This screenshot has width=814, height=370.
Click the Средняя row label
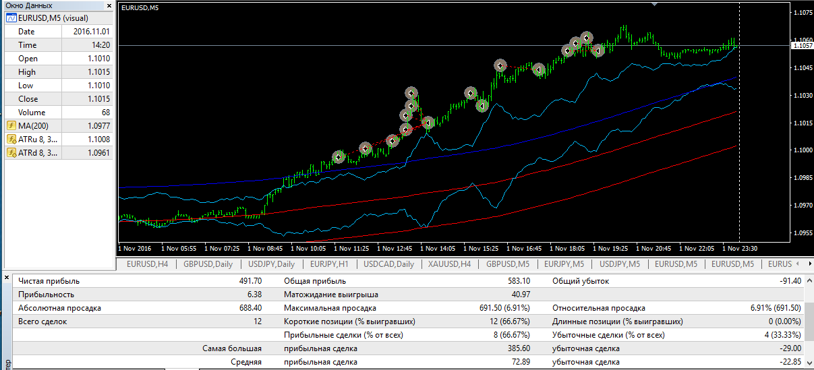246,362
